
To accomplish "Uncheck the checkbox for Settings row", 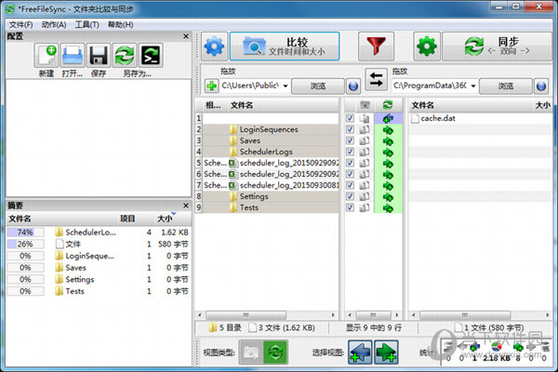I will coord(351,196).
